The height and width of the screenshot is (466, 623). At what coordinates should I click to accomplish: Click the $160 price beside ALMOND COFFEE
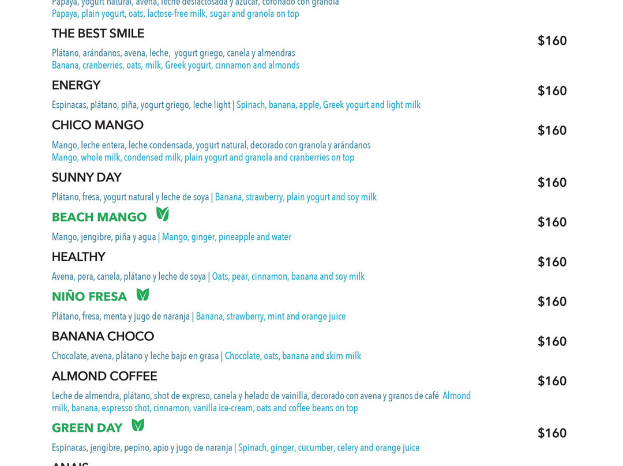552,381
